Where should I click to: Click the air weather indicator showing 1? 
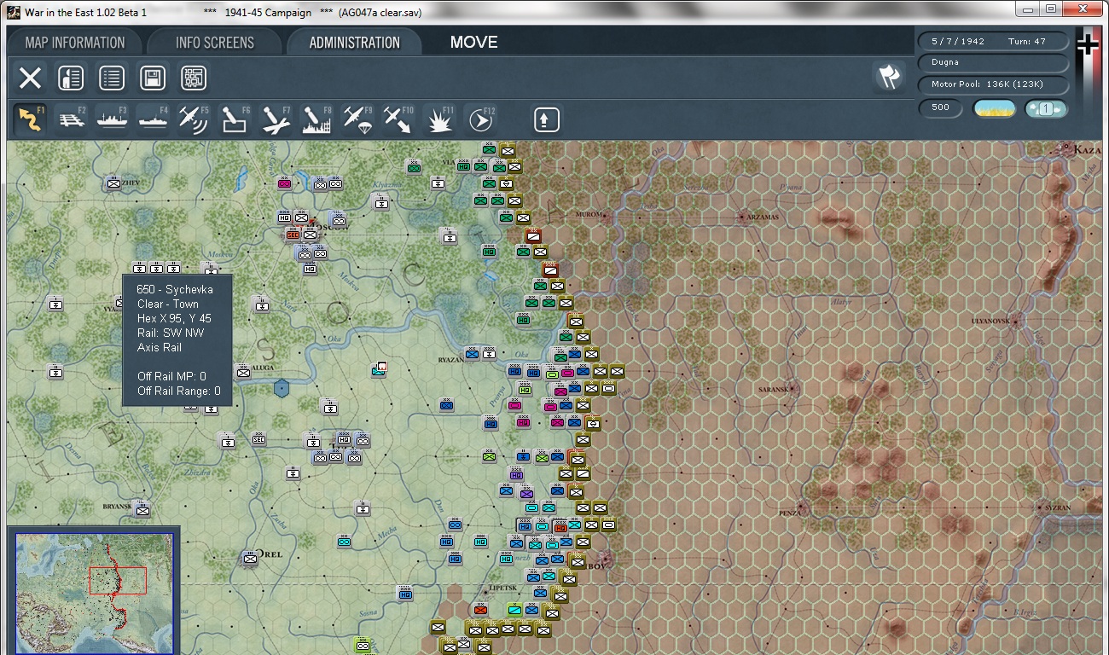[1045, 108]
